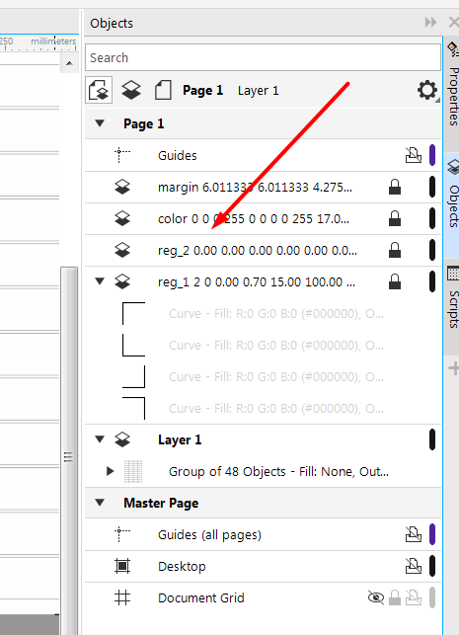Show the Document Grid via eye icon

[376, 597]
